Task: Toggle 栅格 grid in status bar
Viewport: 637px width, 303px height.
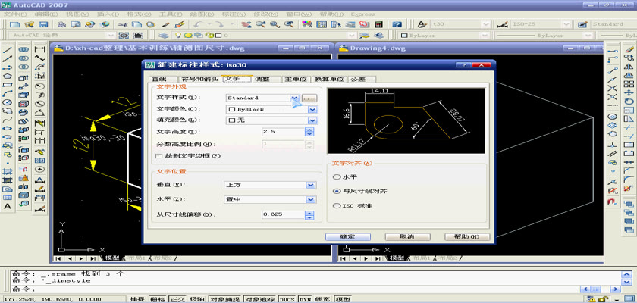Action: coord(157,299)
